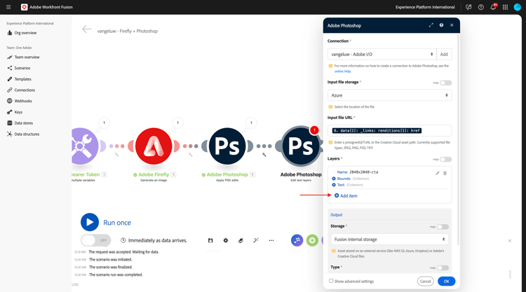Viewport: 526px width, 292px height.
Task: Click Add next to the Connection field
Action: (x=444, y=54)
